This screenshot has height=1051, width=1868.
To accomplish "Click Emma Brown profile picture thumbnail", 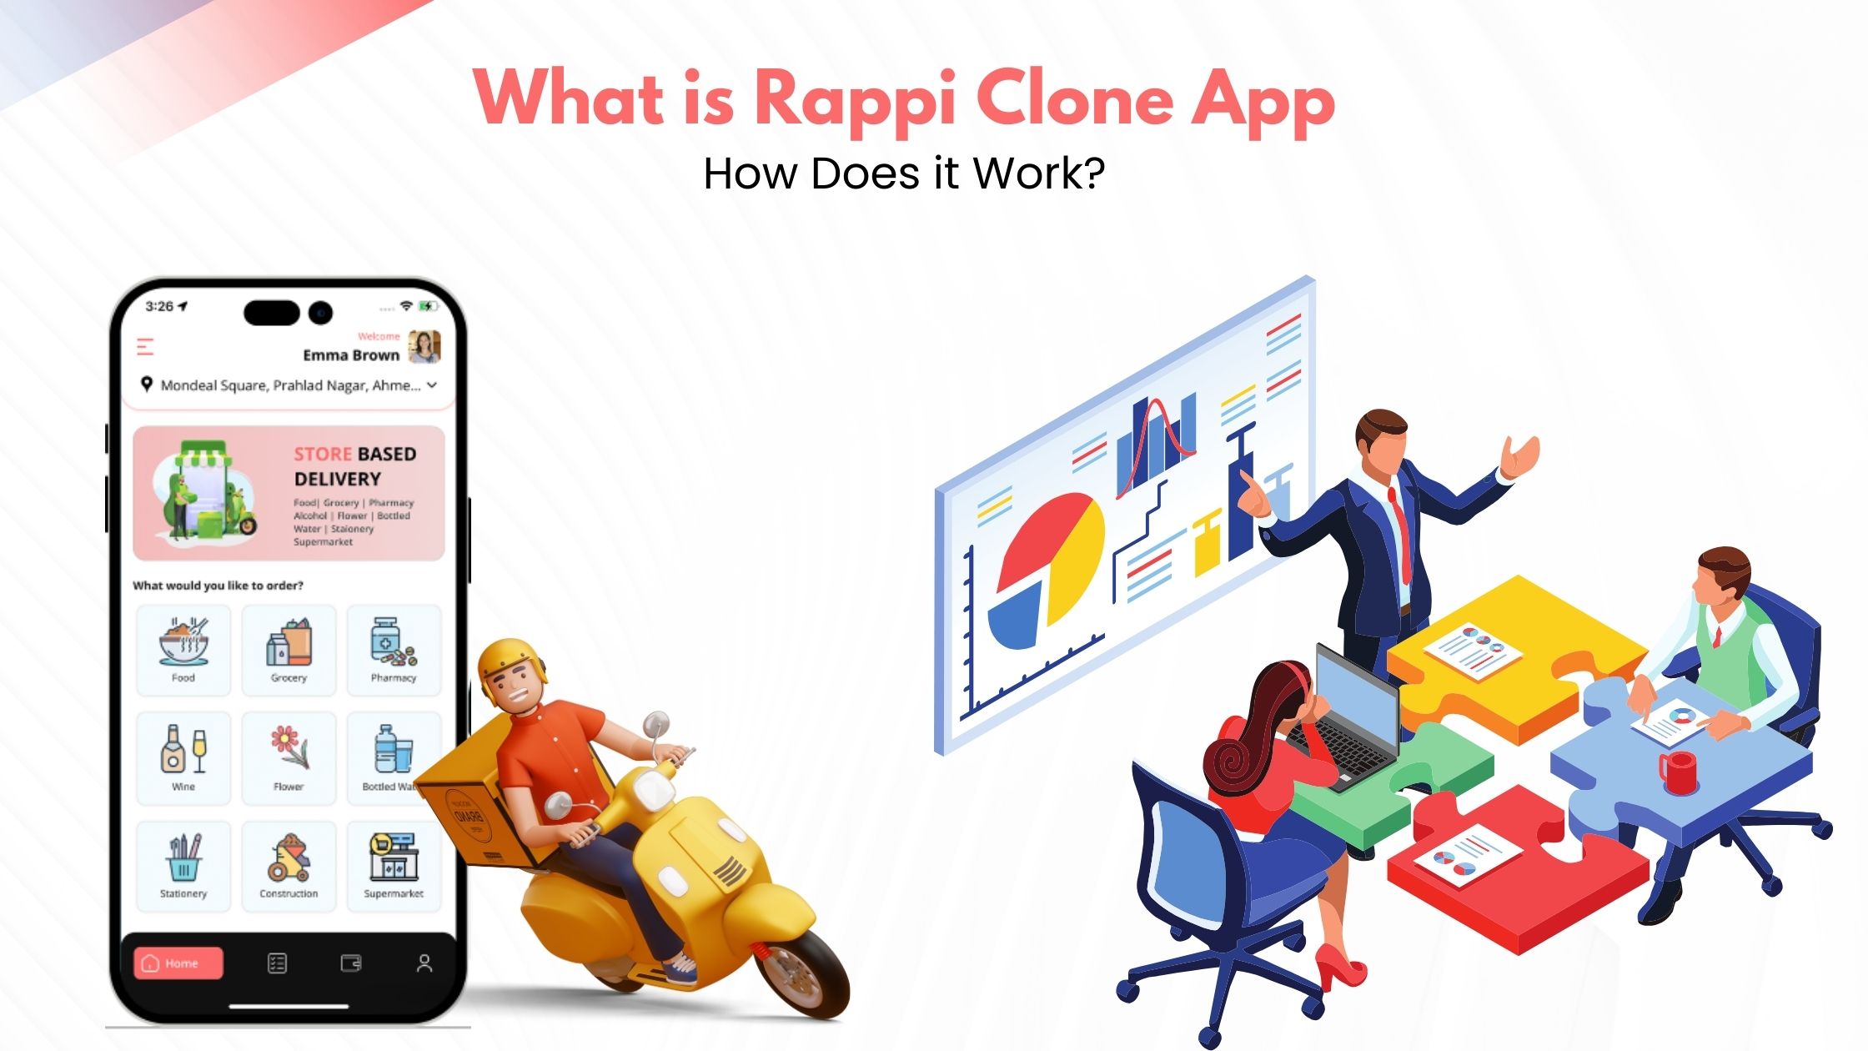I will click(x=427, y=346).
